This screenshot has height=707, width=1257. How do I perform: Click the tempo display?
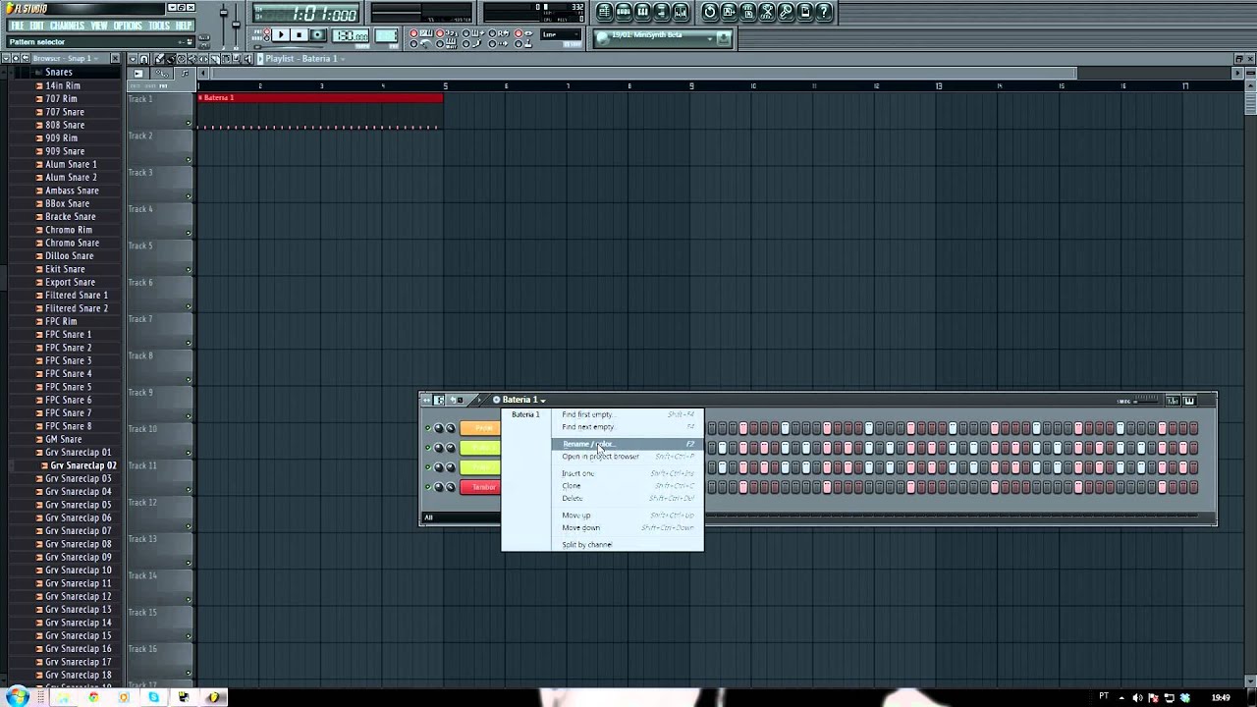pyautogui.click(x=351, y=36)
